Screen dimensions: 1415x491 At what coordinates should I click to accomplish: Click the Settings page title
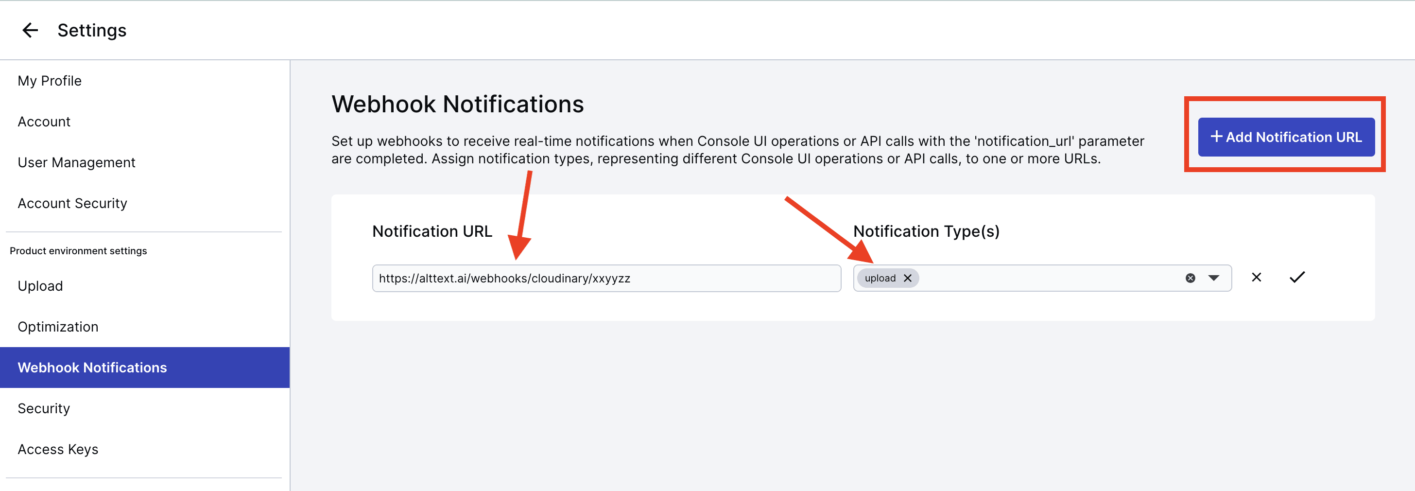(92, 30)
